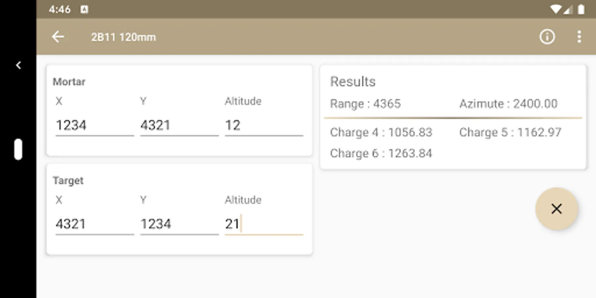Image resolution: width=596 pixels, height=298 pixels.
Task: Tap the cellular signal status icon
Action: [568, 9]
